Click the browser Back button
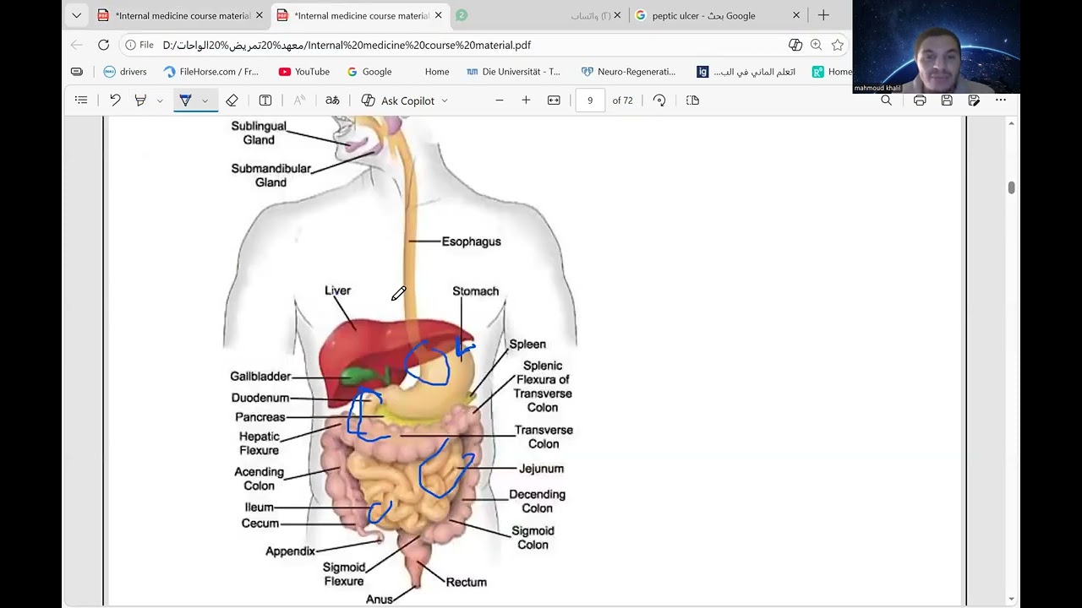The width and height of the screenshot is (1082, 608). pyautogui.click(x=77, y=45)
